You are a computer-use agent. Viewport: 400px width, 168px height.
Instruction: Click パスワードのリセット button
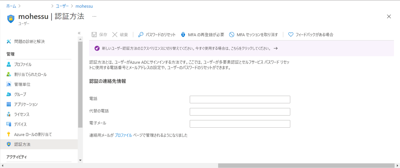(157, 34)
